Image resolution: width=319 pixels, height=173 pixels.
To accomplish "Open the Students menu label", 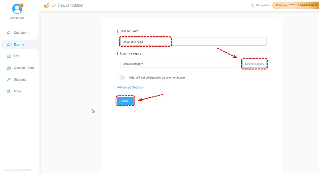I will (x=20, y=80).
